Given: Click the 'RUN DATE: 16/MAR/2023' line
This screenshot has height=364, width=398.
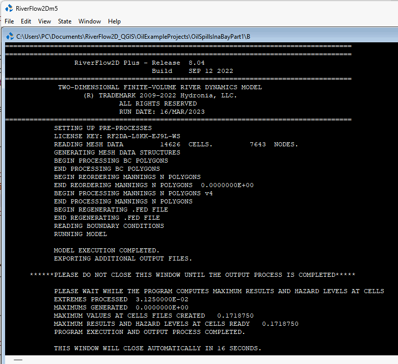Looking at the screenshot, I should coord(162,112).
